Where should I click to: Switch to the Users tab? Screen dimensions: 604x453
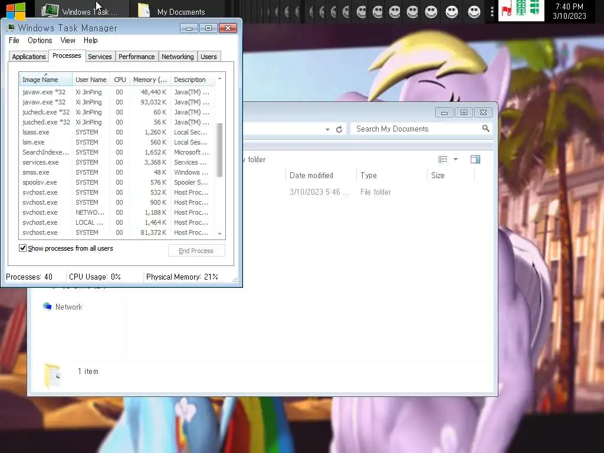tap(208, 57)
